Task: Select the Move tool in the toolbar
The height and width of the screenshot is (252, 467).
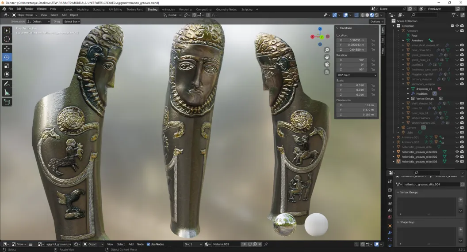Action: pos(7,48)
